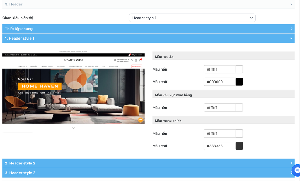This screenshot has width=300, height=182.
Task: Open the blue chat widget at page edge
Action: coord(297,170)
